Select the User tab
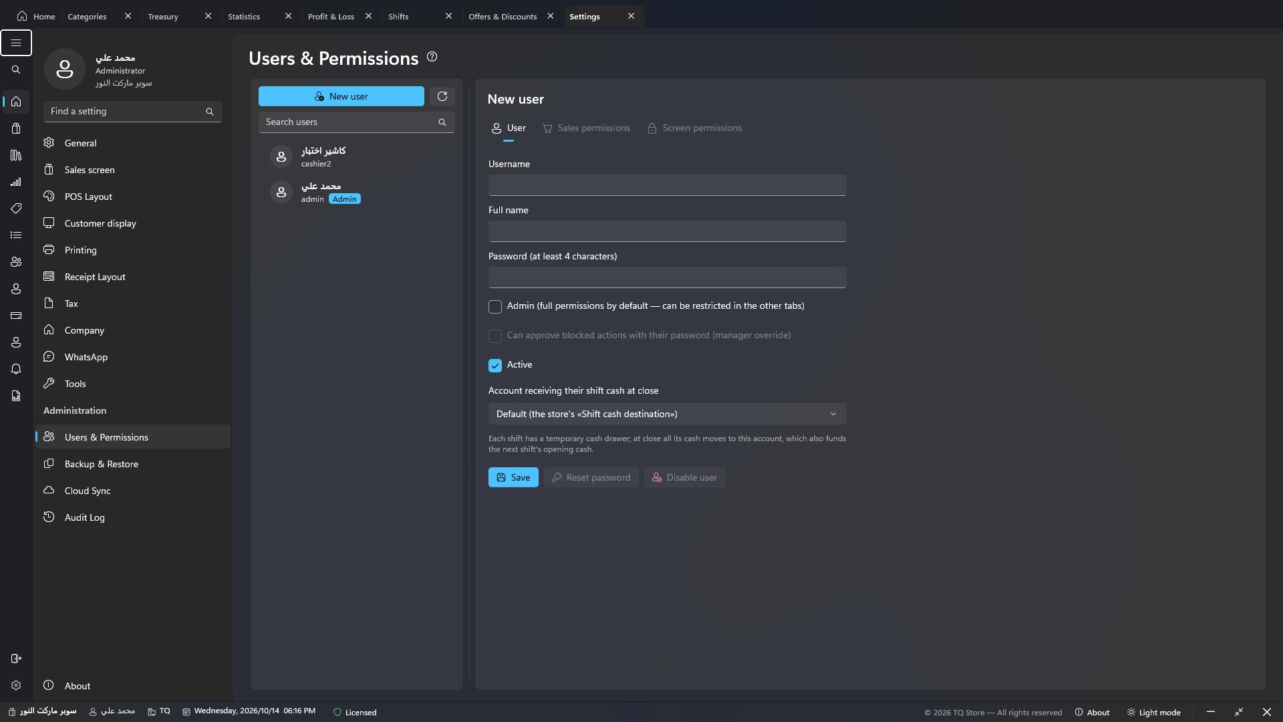1283x722 pixels. pos(509,128)
